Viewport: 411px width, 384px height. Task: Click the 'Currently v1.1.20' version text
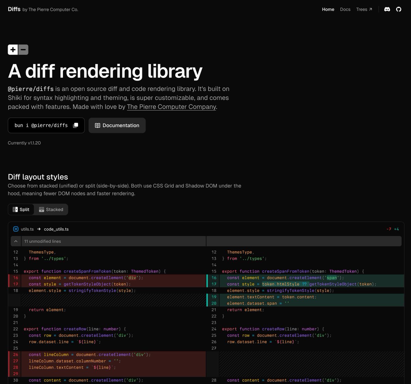pos(24,143)
